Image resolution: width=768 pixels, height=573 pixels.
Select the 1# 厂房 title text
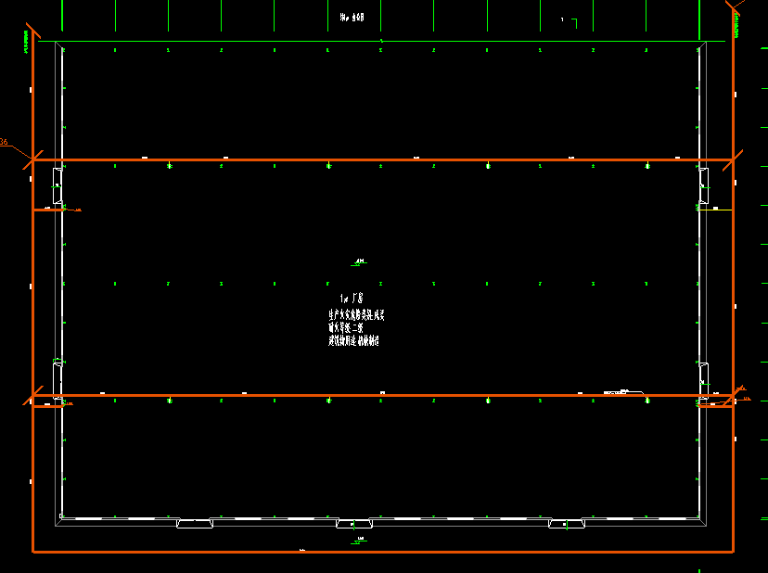(x=351, y=299)
